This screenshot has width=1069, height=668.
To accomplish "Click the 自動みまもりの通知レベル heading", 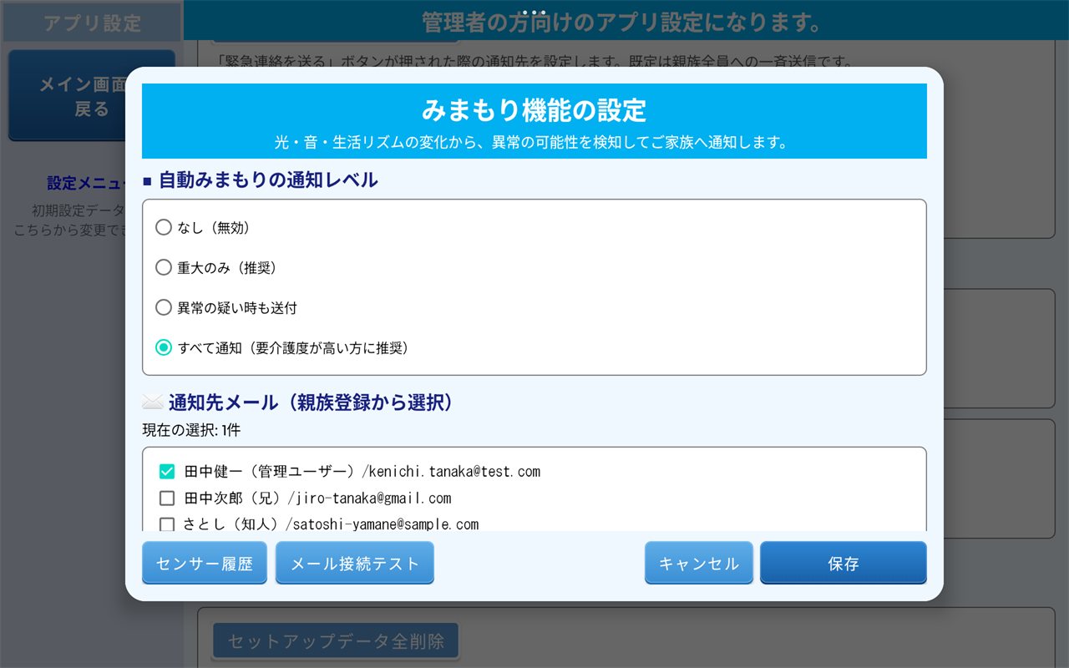I will 269,180.
